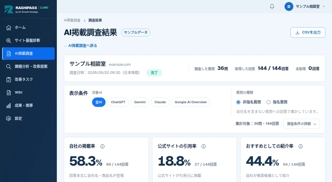
Task: Click the ← AI掲載調査へ戻る link
Action: [80, 46]
